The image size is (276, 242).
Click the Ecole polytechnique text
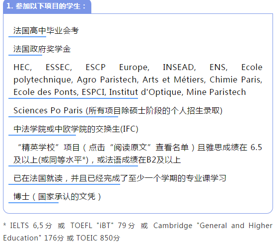coord(138,74)
